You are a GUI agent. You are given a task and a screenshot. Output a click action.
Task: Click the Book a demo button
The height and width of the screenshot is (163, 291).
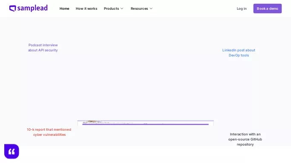tap(268, 8)
